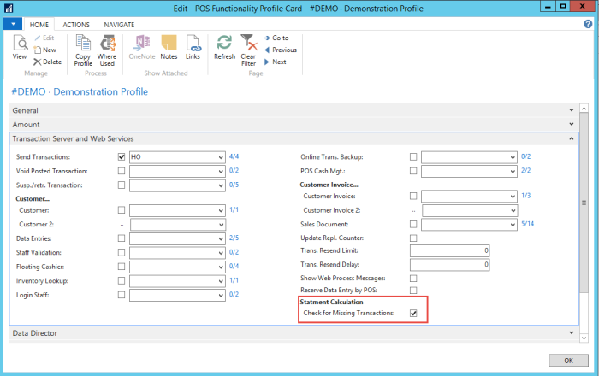Disable Check for Missing Transactions

click(x=414, y=314)
